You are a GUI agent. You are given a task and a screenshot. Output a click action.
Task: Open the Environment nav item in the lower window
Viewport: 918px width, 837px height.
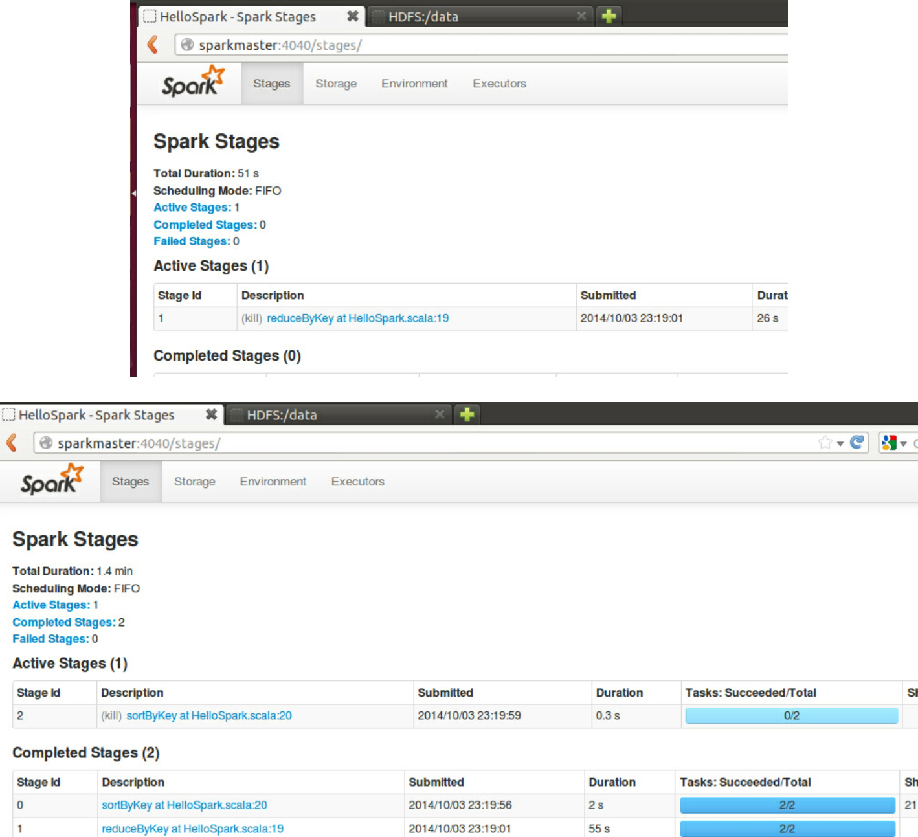pos(273,482)
